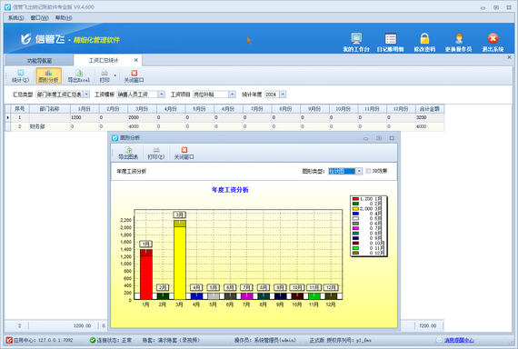Expand the 统计年度 year dropdown

click(284, 95)
